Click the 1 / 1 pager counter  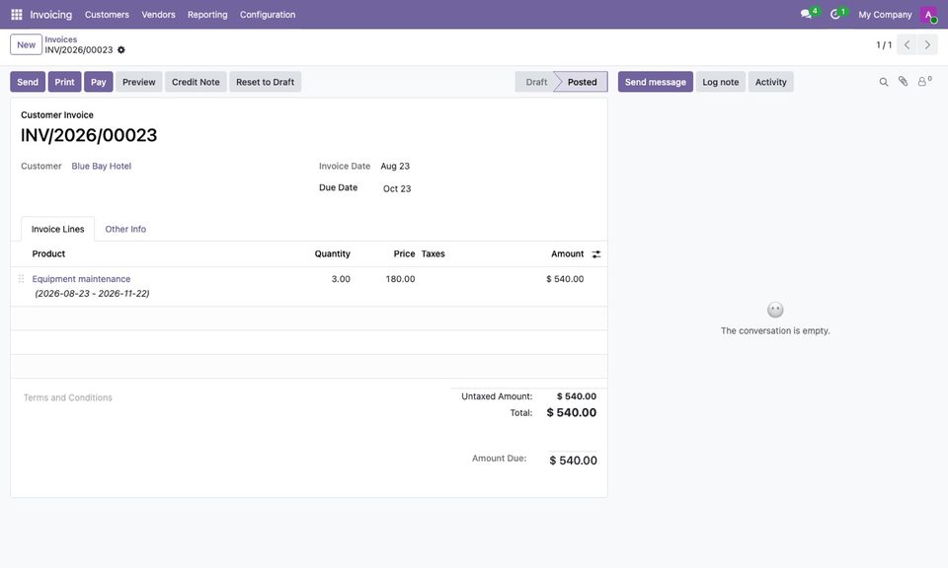[x=884, y=44]
